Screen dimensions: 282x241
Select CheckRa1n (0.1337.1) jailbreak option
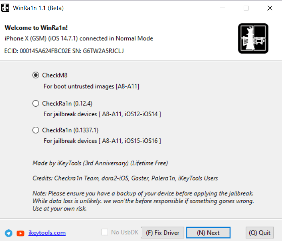coord(36,130)
